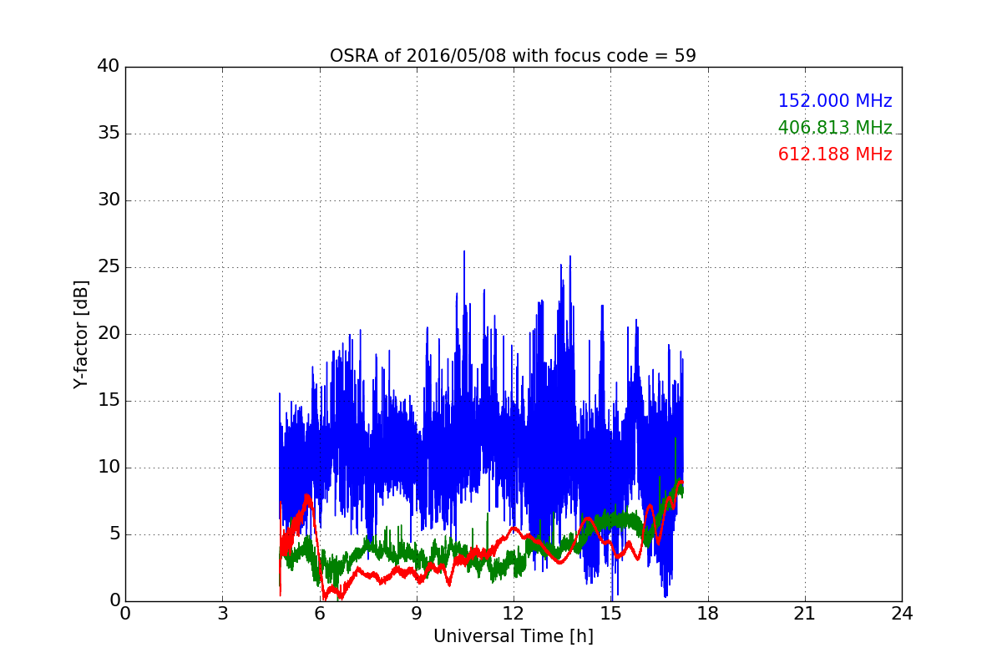Click the y-axis tick label 35
The image size is (1002, 668).
109,134
